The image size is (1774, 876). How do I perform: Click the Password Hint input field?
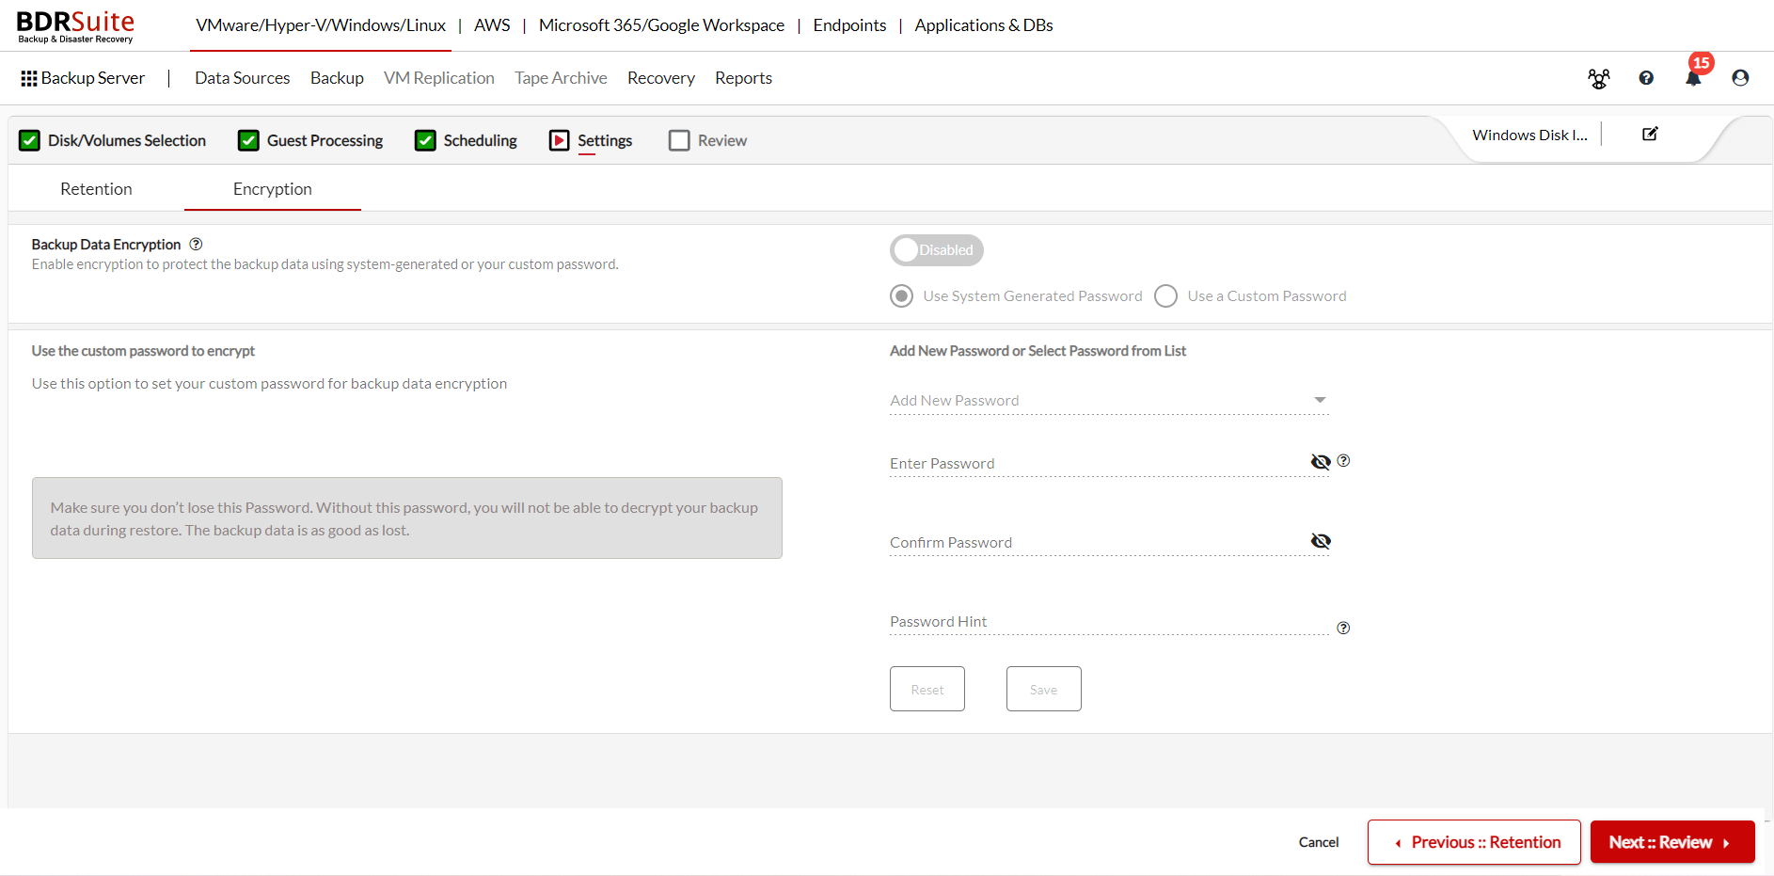[x=1109, y=622]
